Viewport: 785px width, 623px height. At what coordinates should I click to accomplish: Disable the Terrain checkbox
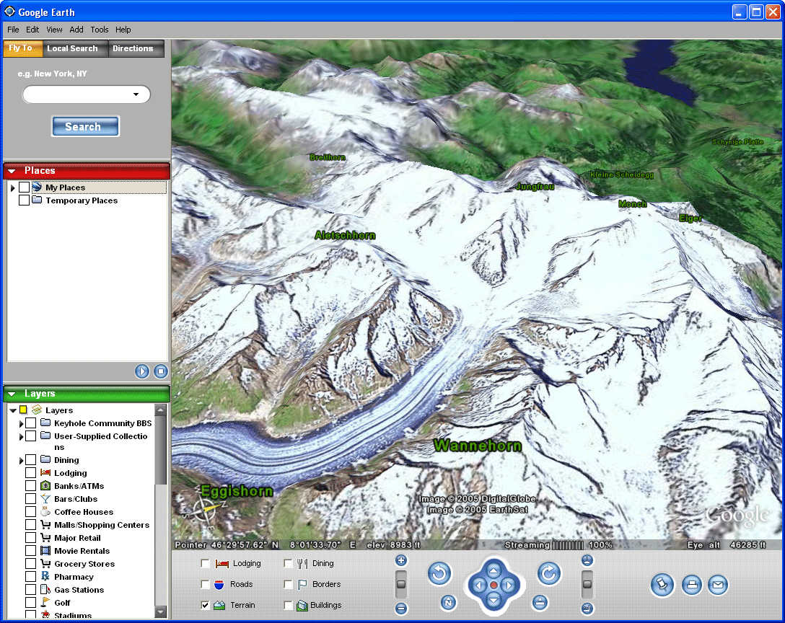[x=206, y=605]
